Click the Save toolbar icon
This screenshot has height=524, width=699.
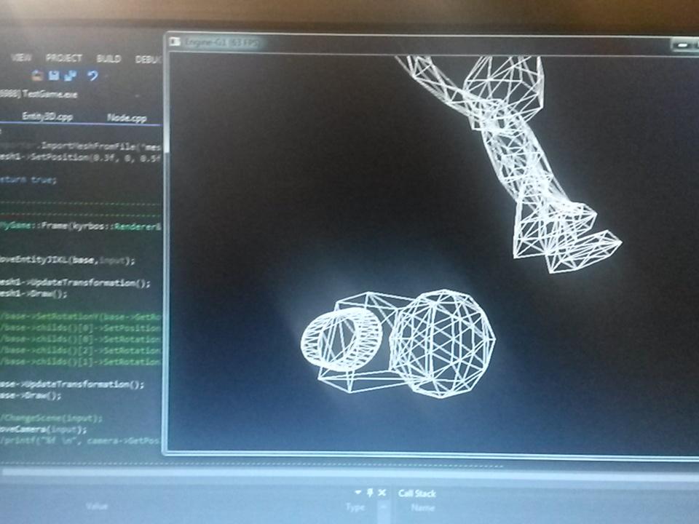(x=53, y=74)
